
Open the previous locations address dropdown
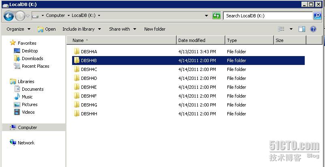point(206,16)
